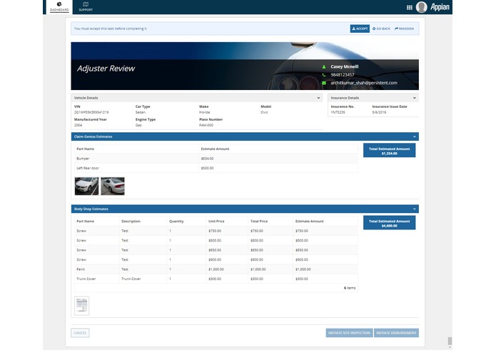This screenshot has width=496, height=353.
Task: Click the email envelope icon
Action: (x=323, y=83)
